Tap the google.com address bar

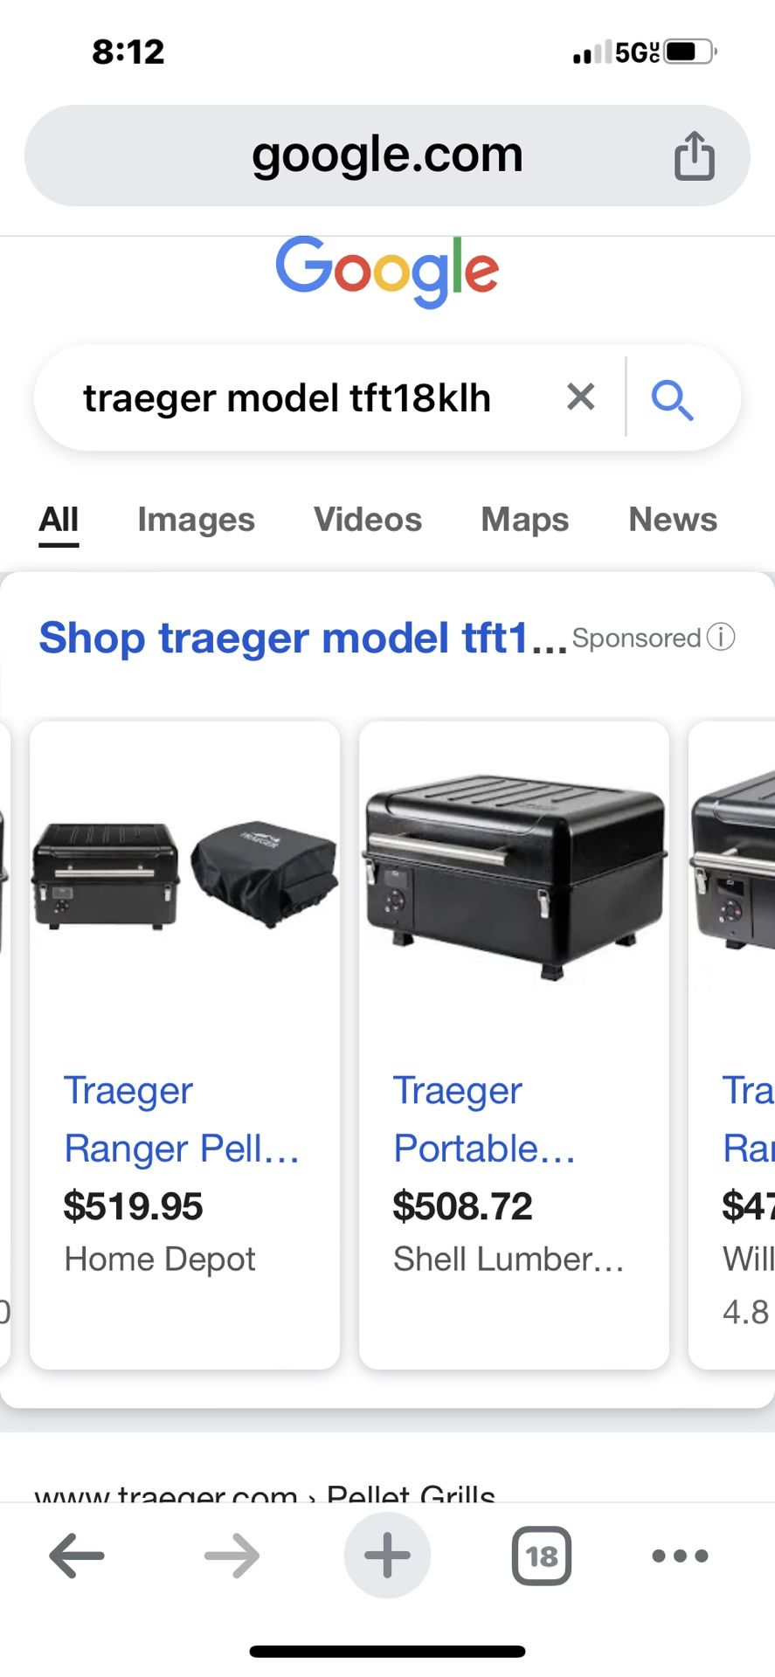[387, 155]
